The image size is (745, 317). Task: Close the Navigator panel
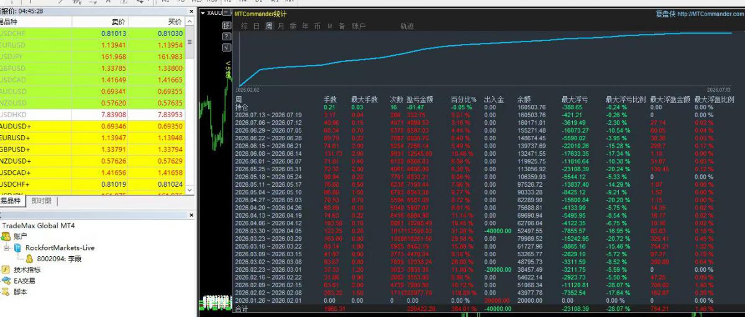(x=191, y=215)
